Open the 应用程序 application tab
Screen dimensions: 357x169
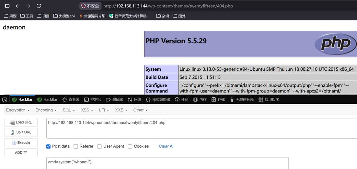[269, 100]
